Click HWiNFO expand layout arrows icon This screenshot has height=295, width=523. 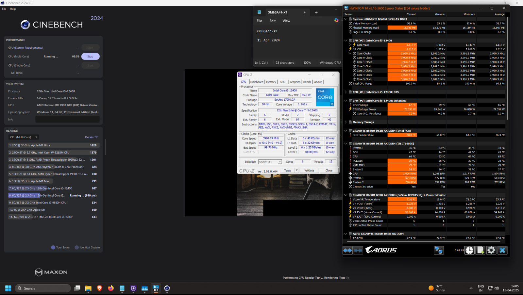pyautogui.click(x=347, y=250)
